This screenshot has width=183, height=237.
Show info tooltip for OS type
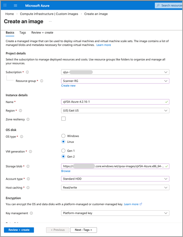(22, 137)
